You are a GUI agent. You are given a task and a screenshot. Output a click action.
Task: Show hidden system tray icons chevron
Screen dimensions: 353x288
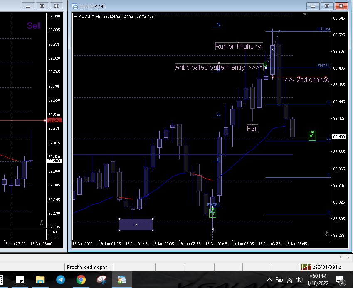[x=269, y=280]
